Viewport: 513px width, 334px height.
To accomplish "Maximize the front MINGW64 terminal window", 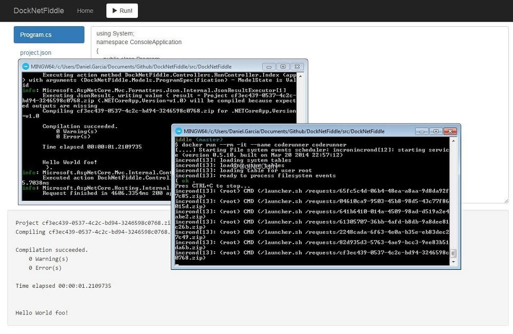I will point(436,131).
